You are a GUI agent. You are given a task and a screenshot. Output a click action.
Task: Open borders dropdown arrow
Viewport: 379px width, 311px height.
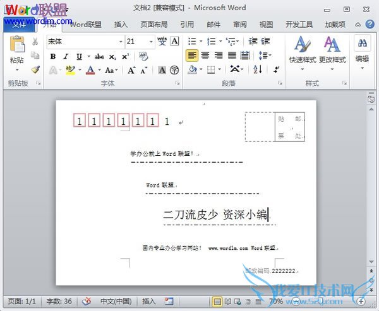219,69
